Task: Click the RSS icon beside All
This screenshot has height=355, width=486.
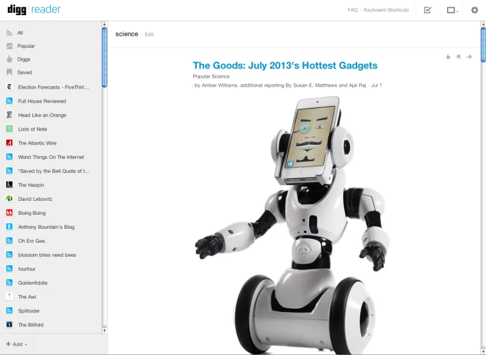Action: point(9,33)
